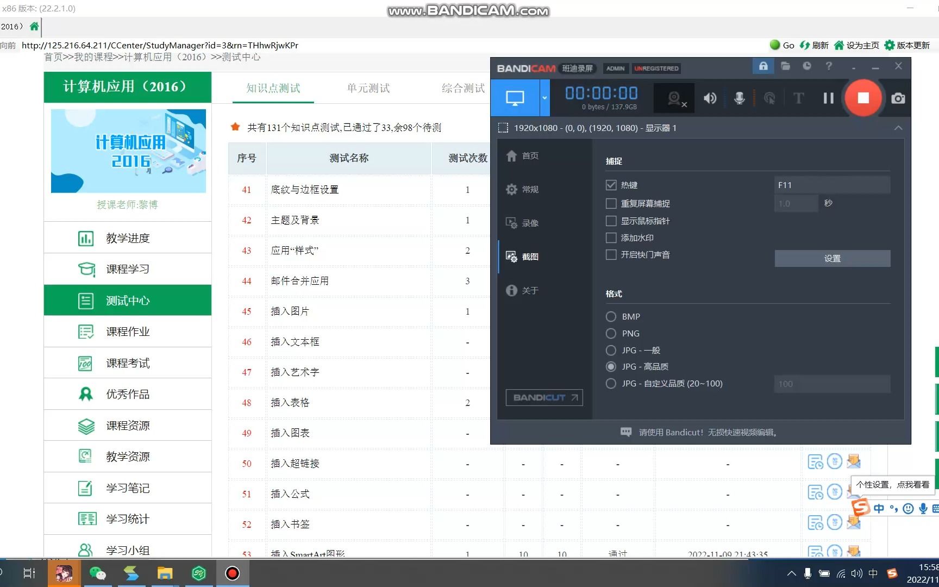Open 课程考试 in the course sidebar
This screenshot has height=587, width=939.
(x=128, y=363)
